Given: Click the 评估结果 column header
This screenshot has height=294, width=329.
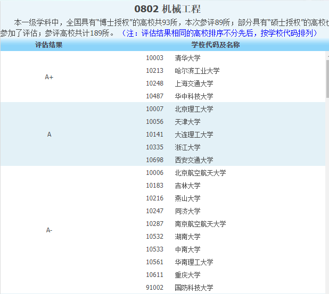Looking at the screenshot, I should (49, 45).
